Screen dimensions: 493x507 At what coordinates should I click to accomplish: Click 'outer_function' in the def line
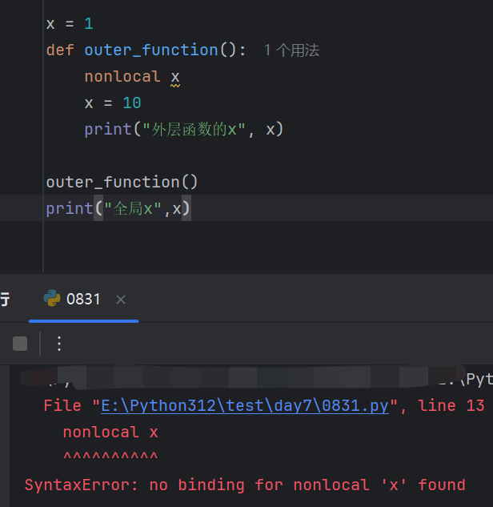click(151, 50)
